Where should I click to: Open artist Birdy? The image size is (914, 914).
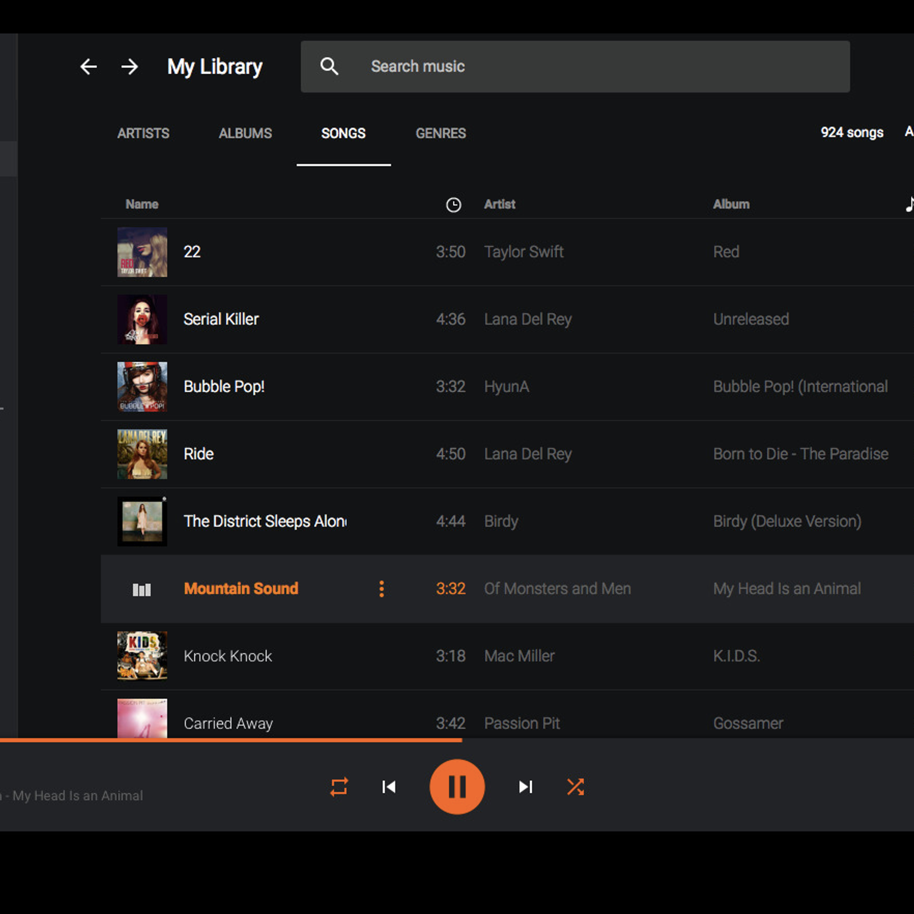pos(501,522)
